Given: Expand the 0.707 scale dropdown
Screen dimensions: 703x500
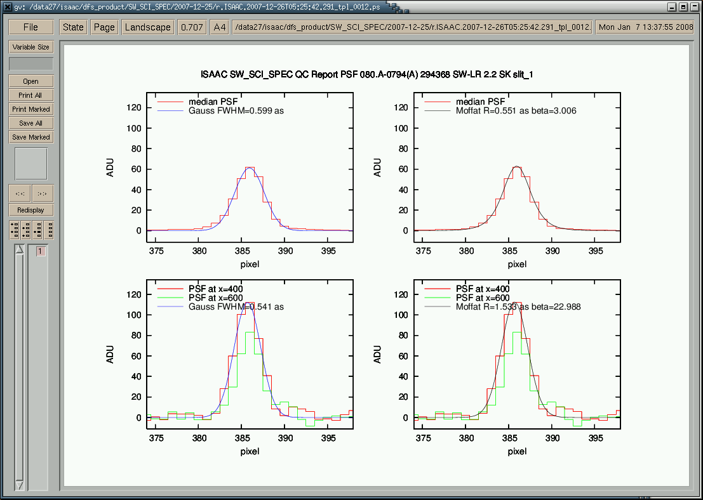Looking at the screenshot, I should [x=192, y=27].
